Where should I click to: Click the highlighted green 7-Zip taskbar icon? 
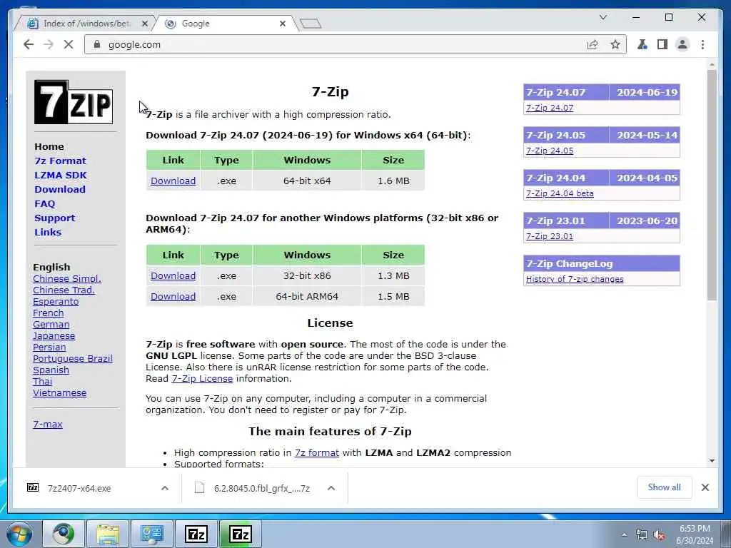pos(241,534)
